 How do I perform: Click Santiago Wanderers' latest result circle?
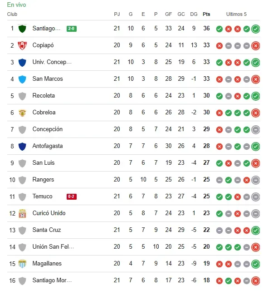(255, 29)
